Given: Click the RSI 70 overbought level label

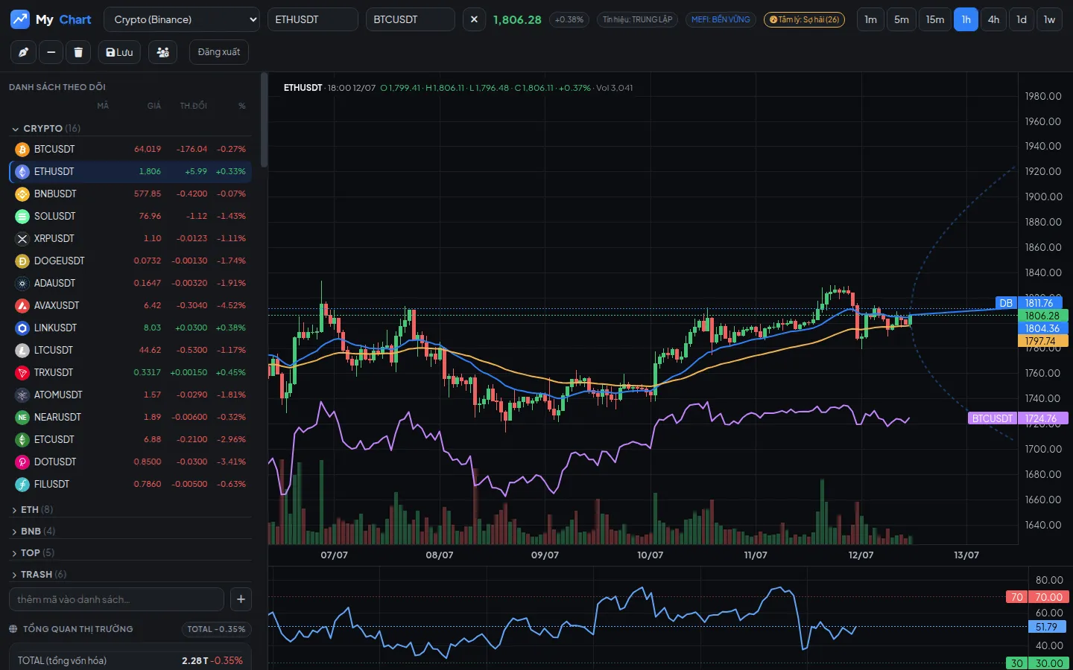Looking at the screenshot, I should [1036, 597].
